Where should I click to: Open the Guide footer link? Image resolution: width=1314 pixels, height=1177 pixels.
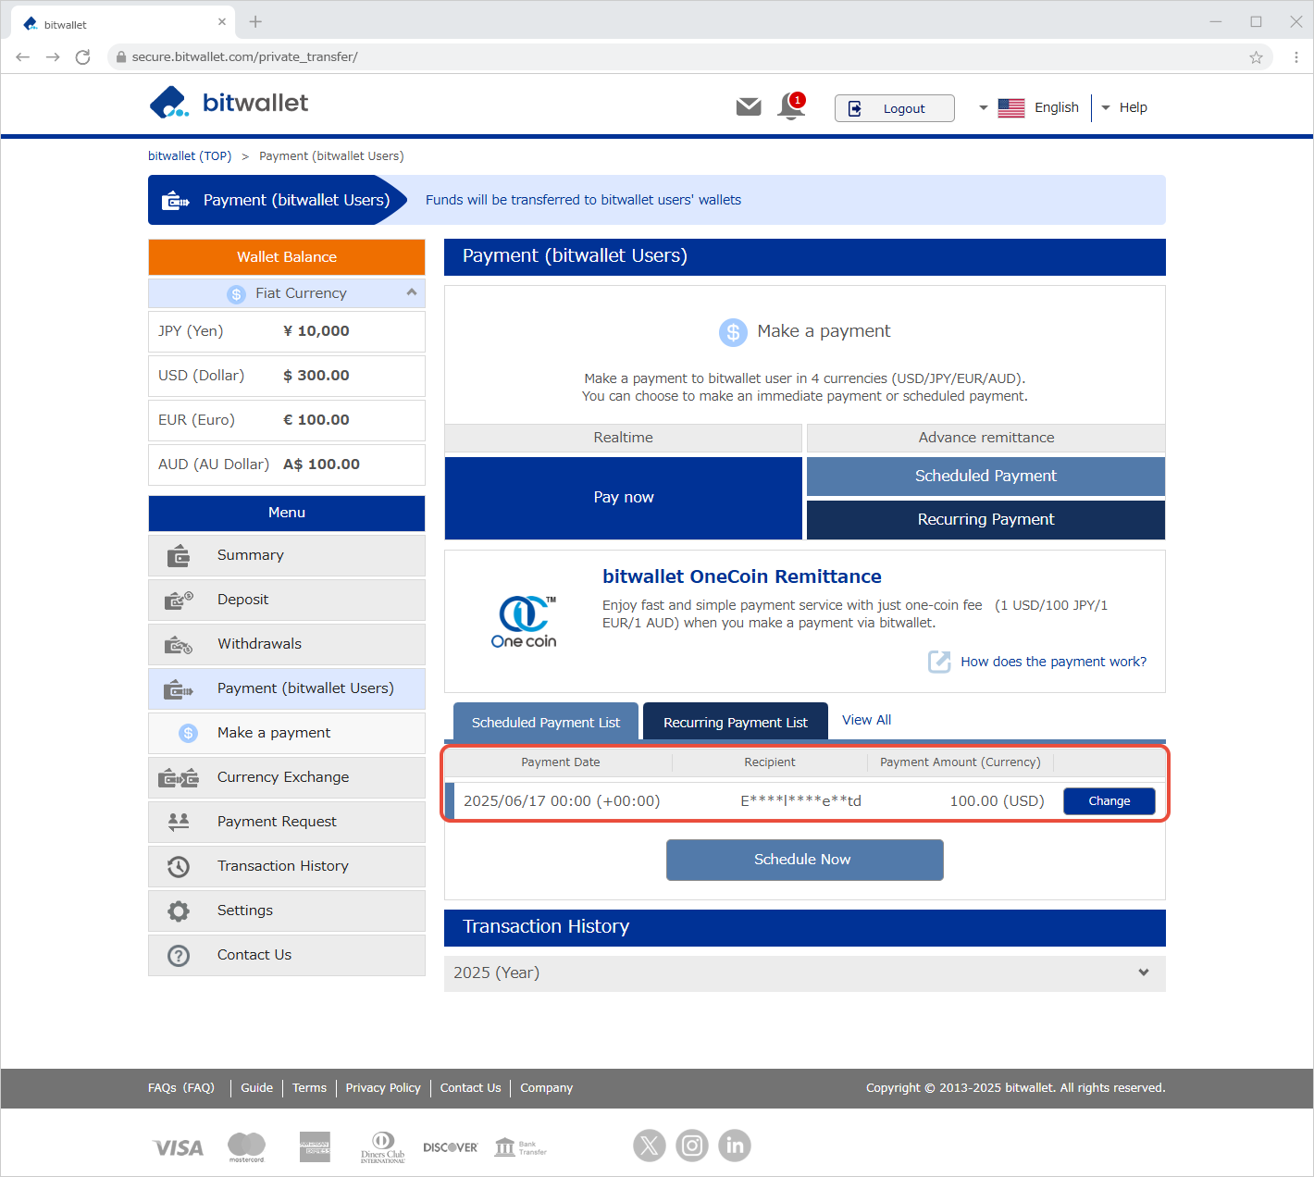pyautogui.click(x=256, y=1088)
